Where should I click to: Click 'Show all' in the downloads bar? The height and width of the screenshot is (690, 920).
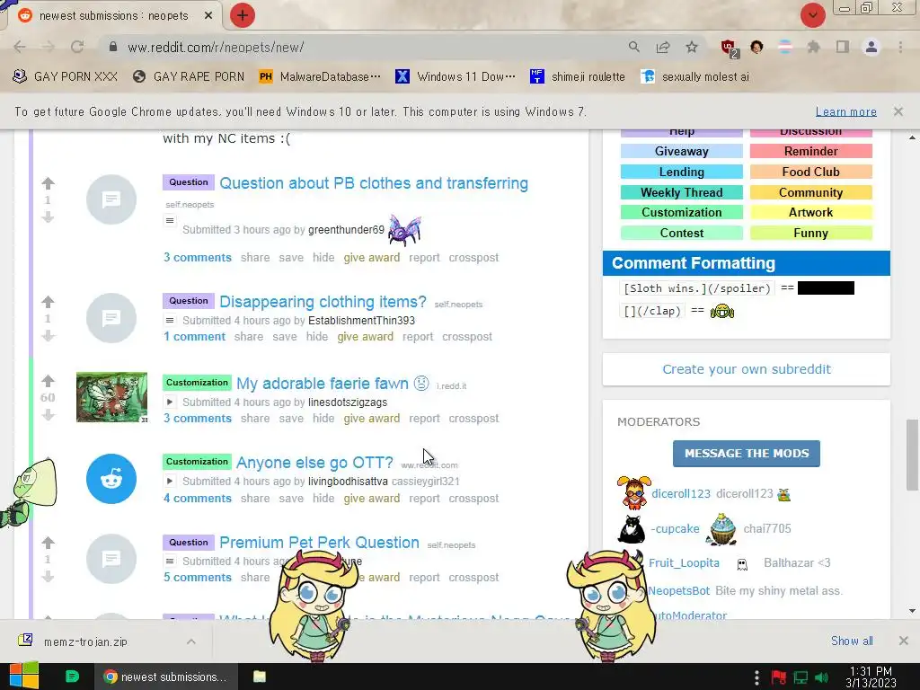852,641
